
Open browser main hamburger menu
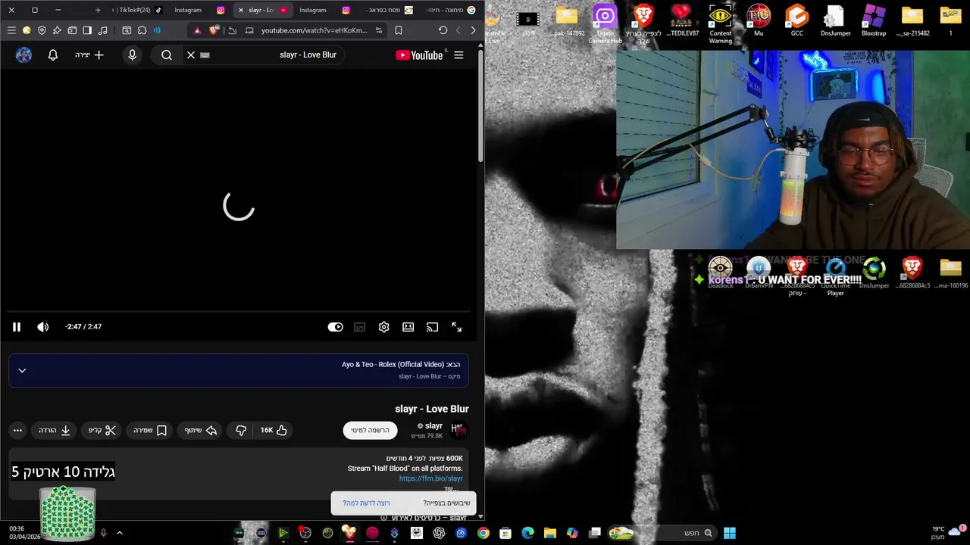pyautogui.click(x=11, y=30)
